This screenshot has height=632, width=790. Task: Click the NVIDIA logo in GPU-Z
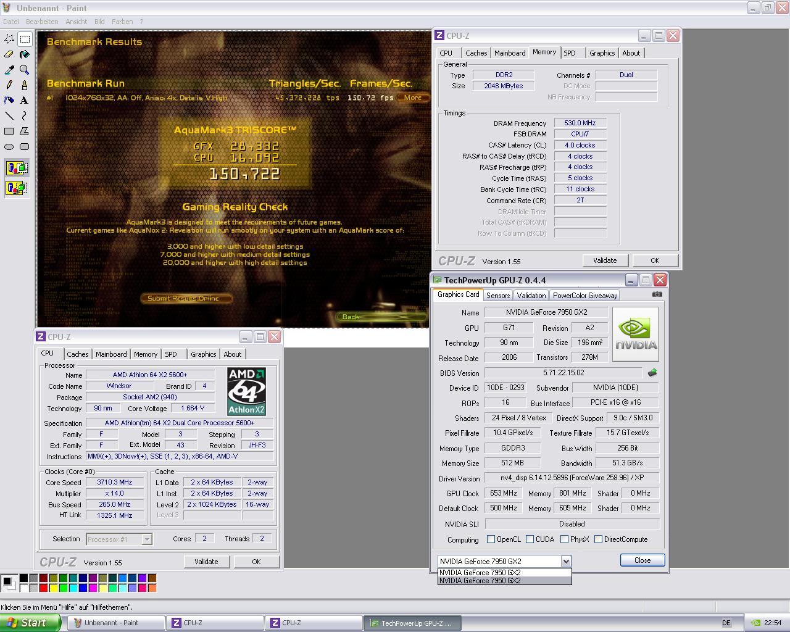pyautogui.click(x=636, y=334)
